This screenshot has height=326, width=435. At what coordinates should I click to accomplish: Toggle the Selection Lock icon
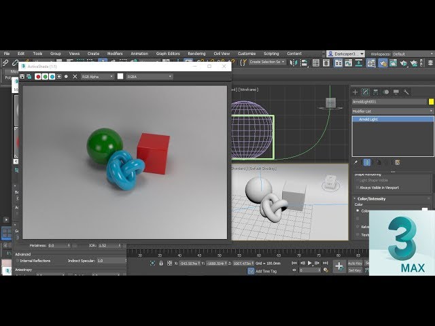161,264
